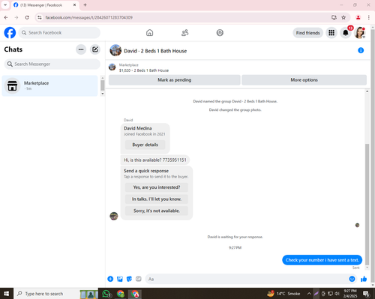This screenshot has width=375, height=299.
Task: Click the message 'Hi, is this available? 7735951151'
Action: 155,160
